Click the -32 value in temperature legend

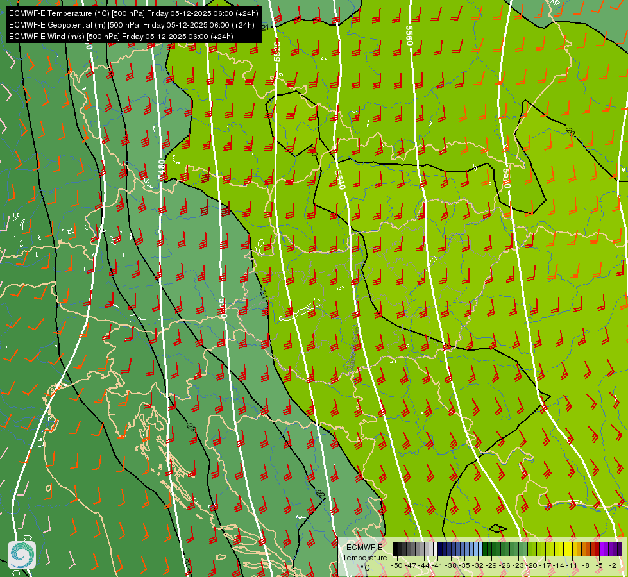(x=478, y=565)
